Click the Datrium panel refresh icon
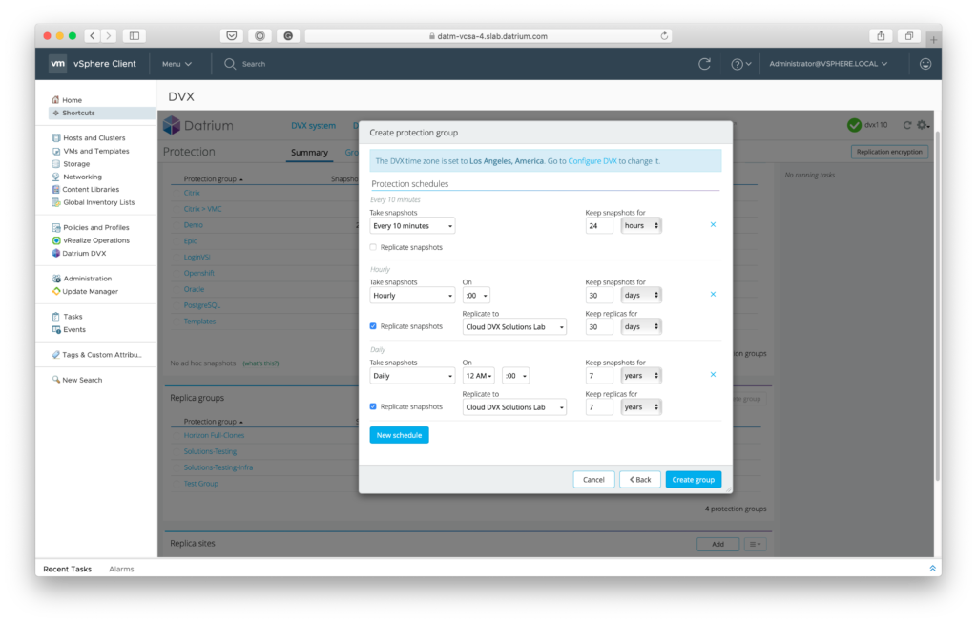The width and height of the screenshot is (977, 623). (907, 125)
